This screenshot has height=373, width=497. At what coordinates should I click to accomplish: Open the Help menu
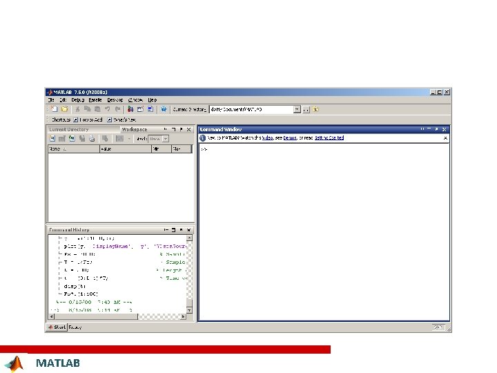tap(153, 100)
